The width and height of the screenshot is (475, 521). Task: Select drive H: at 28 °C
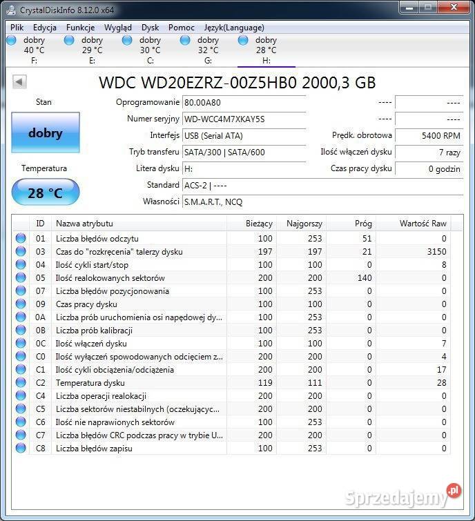pos(266,50)
